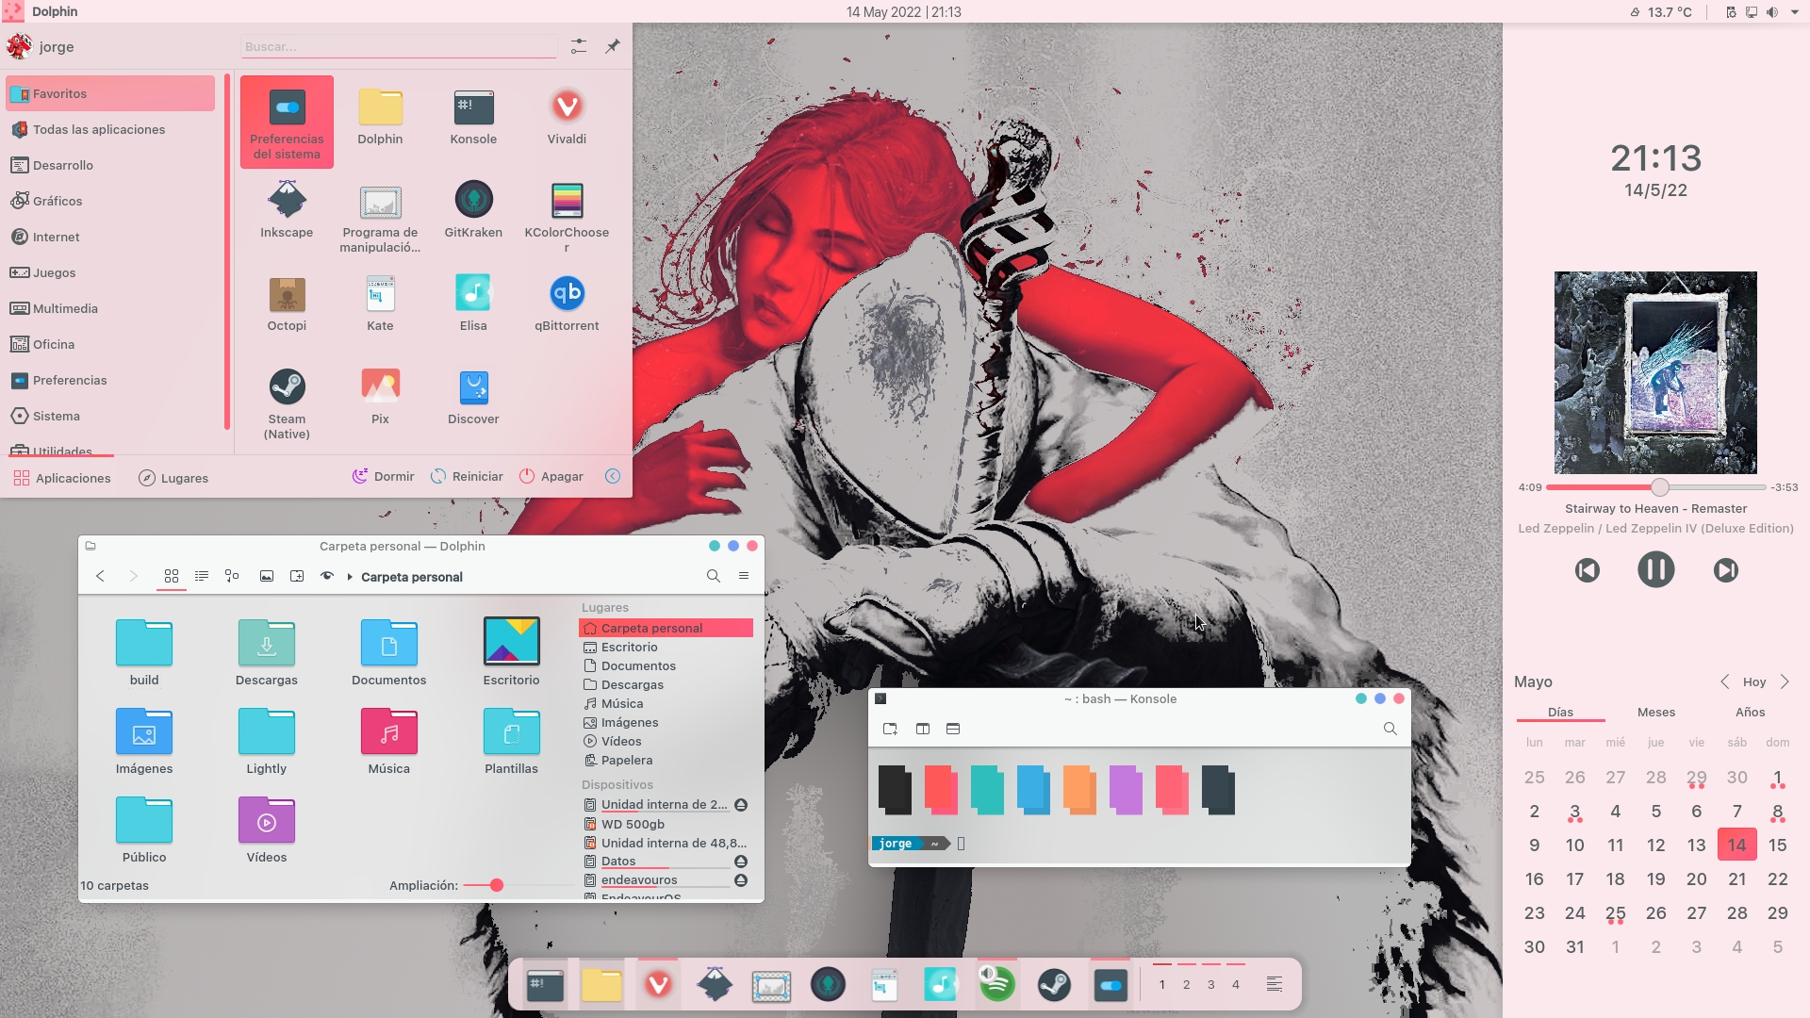Eject Unidad interna de 2... device
This screenshot has height=1018, width=1810.
(741, 805)
